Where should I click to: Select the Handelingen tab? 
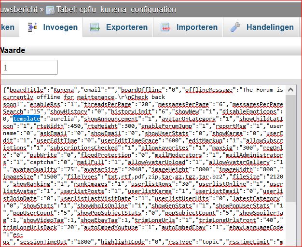(x=269, y=27)
